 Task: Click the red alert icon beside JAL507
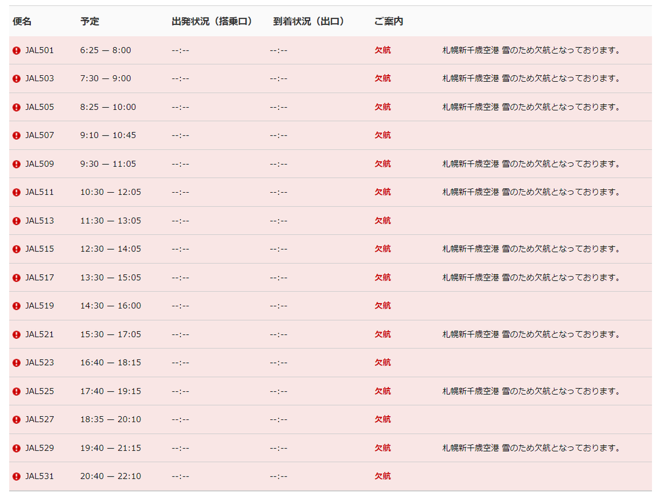[x=16, y=136]
